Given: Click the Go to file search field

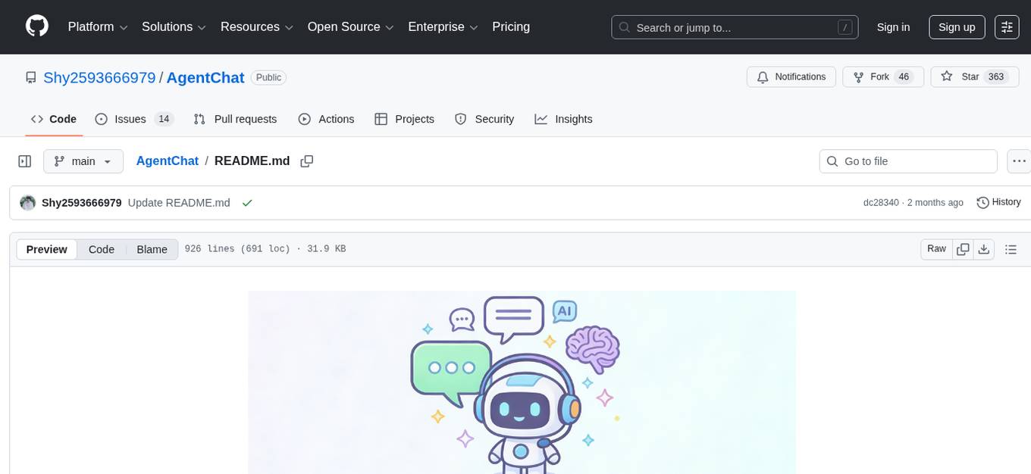Looking at the screenshot, I should click(907, 161).
